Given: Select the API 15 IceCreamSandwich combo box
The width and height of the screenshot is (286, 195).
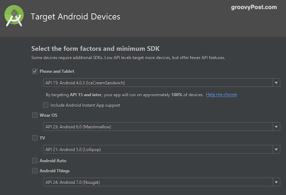Looking at the screenshot, I should (162, 83).
